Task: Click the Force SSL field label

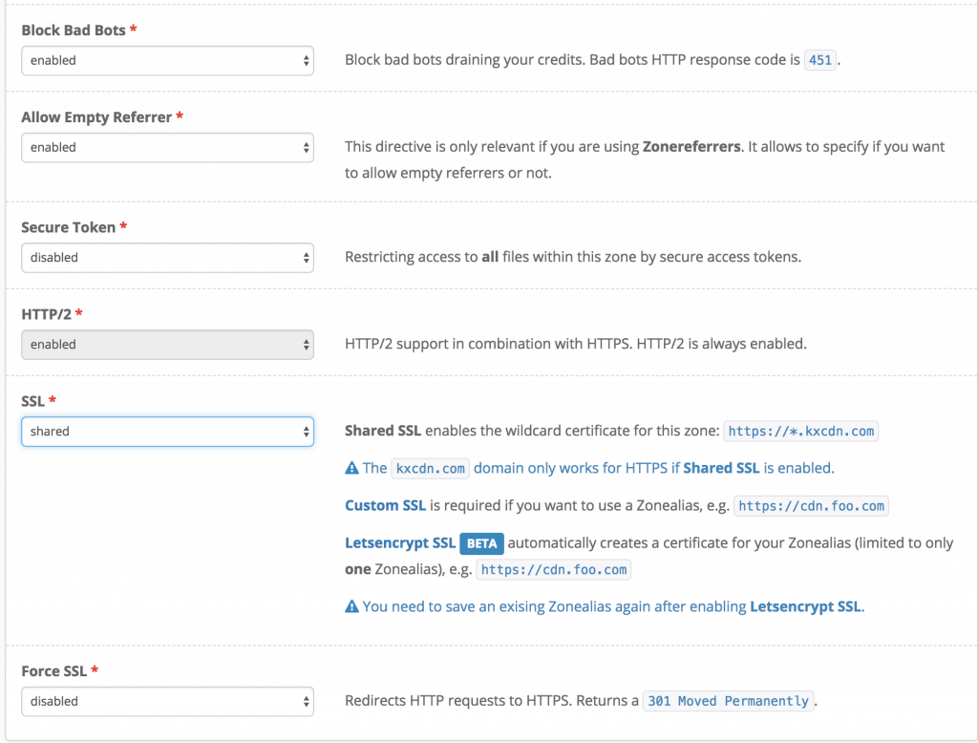Action: (55, 671)
